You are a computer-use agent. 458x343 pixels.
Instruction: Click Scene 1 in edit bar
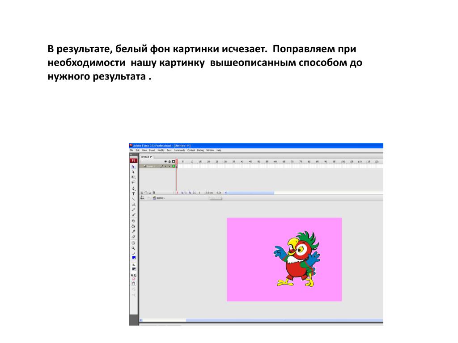159,198
